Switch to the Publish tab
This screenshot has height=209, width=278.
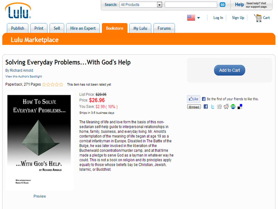(18, 28)
